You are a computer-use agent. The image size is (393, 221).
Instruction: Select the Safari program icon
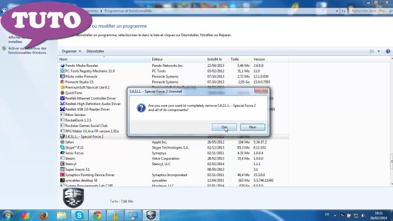(63, 142)
